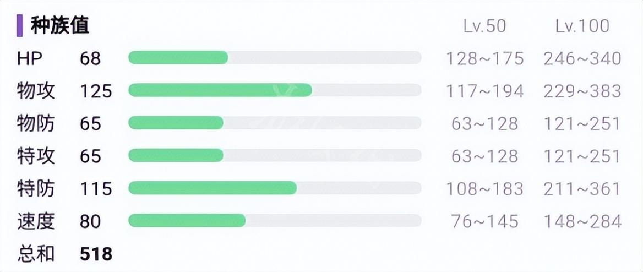Click the 物攻 value 125

96,91
